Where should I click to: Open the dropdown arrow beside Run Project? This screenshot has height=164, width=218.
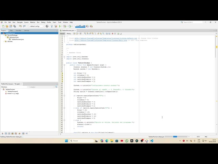(x=62, y=26)
